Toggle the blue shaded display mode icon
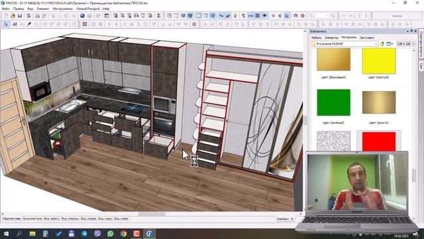The height and width of the screenshot is (239, 424). [x=183, y=16]
